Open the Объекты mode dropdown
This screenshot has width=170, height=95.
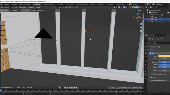(x=7, y=7)
